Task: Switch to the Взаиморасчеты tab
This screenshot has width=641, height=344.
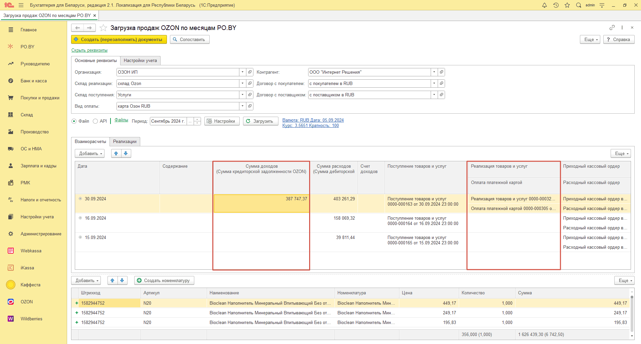Action: [90, 141]
